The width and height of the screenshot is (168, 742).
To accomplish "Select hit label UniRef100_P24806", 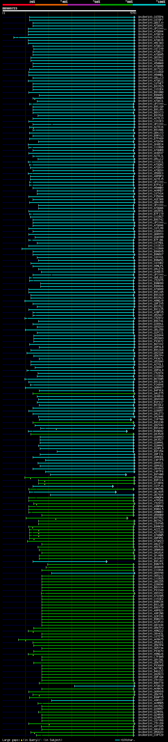I will pyautogui.click(x=151, y=385).
